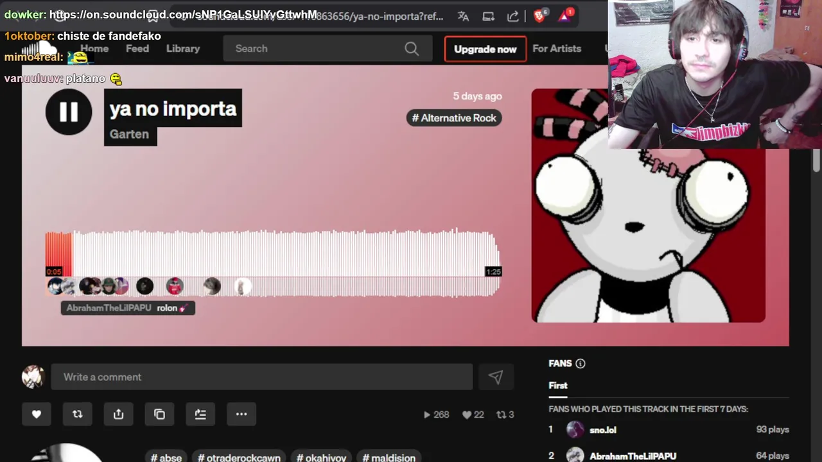Click the red-jacket commenter avatar on waveform

point(175,286)
